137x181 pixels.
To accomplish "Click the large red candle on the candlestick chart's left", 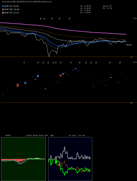I will pos(18,85).
